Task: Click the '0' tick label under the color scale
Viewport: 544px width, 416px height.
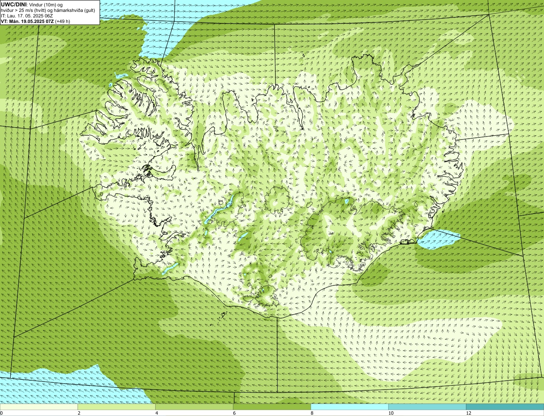Action: (x=1, y=413)
